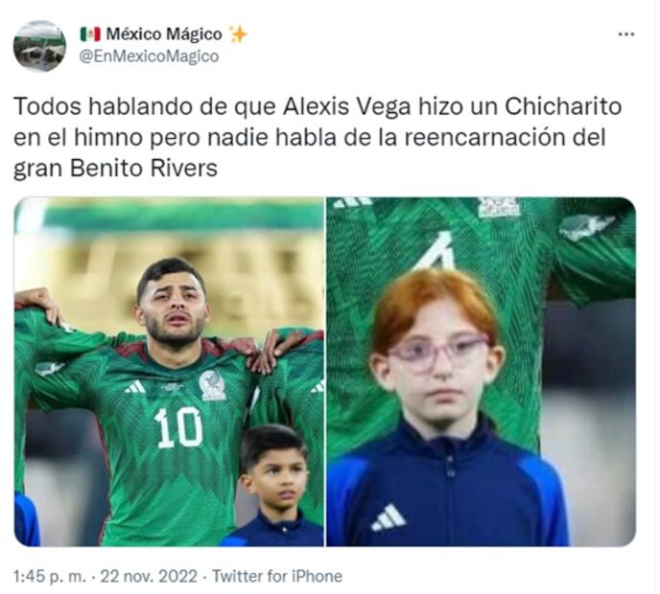
Task: Click the child's pink glasses
Action: point(437,353)
